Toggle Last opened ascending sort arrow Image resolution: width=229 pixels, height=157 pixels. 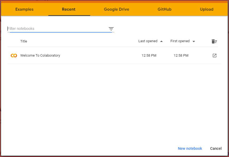click(161, 41)
